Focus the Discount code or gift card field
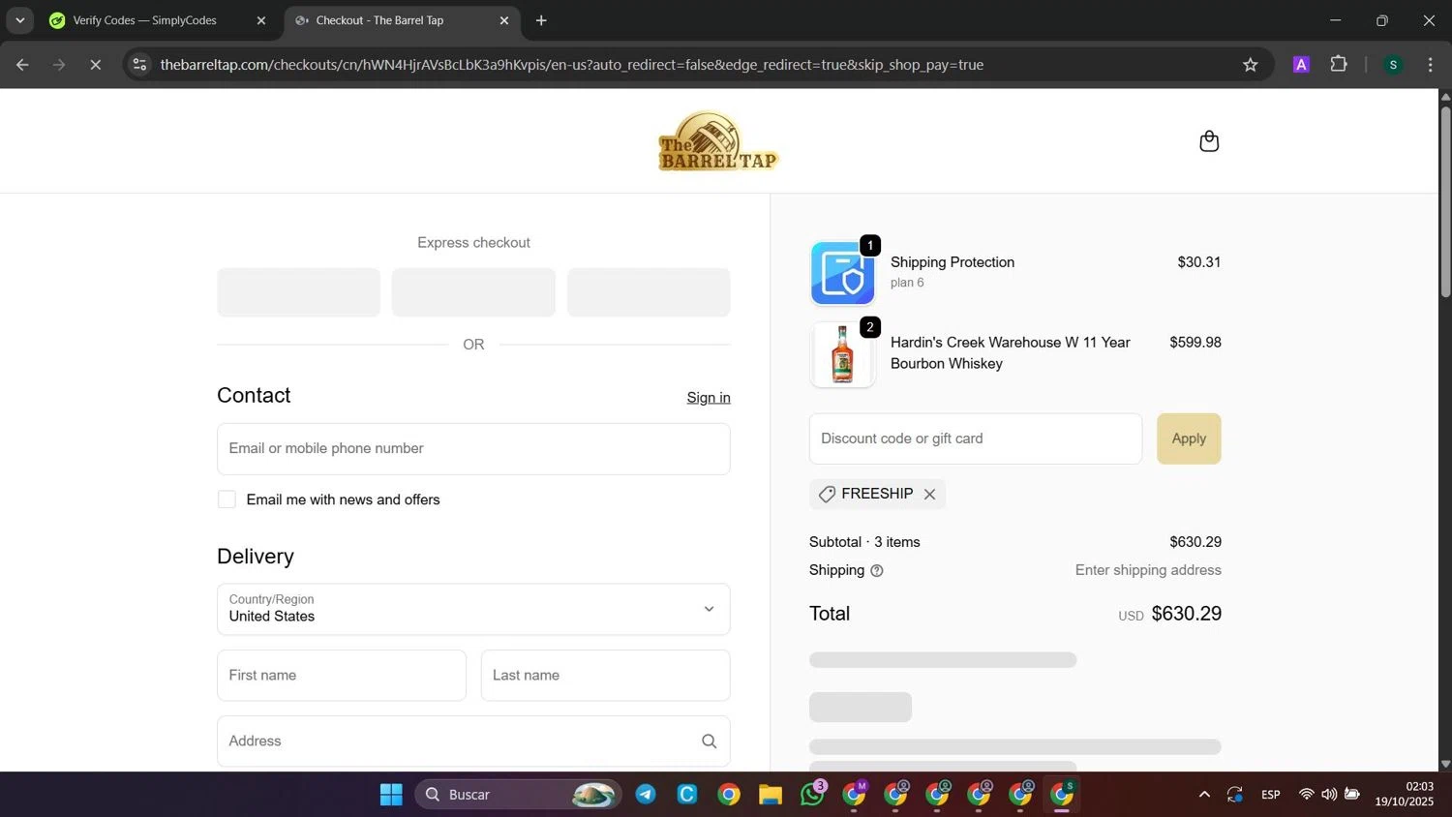The width and height of the screenshot is (1452, 817). (x=976, y=439)
